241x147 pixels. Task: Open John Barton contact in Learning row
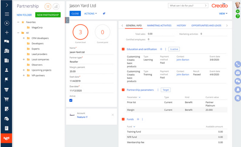183,60
